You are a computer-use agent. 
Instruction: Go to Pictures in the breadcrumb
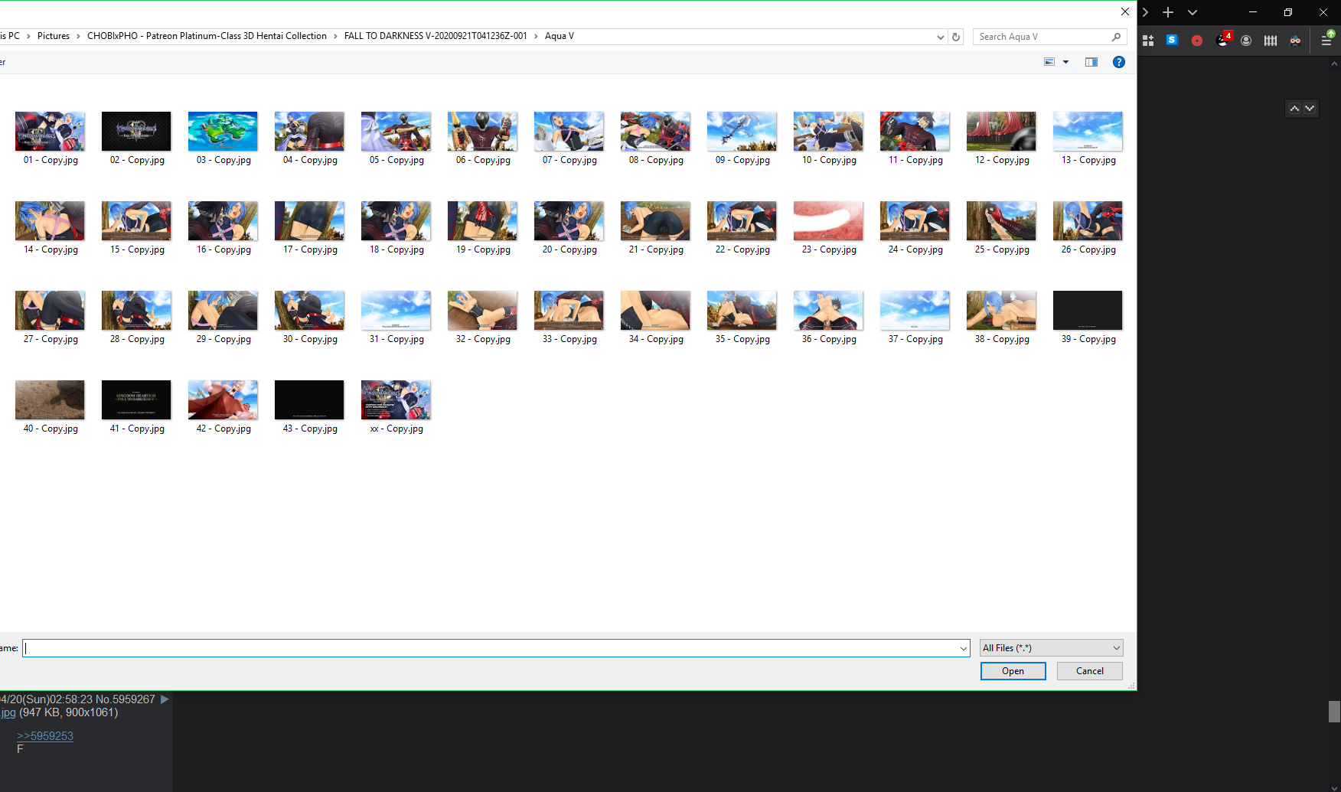pos(54,36)
